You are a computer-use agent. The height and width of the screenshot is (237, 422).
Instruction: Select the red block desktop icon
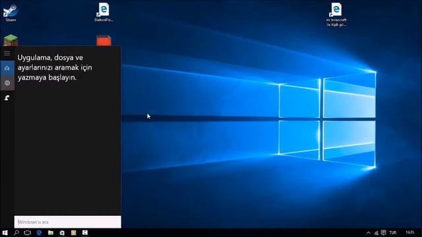click(x=104, y=41)
